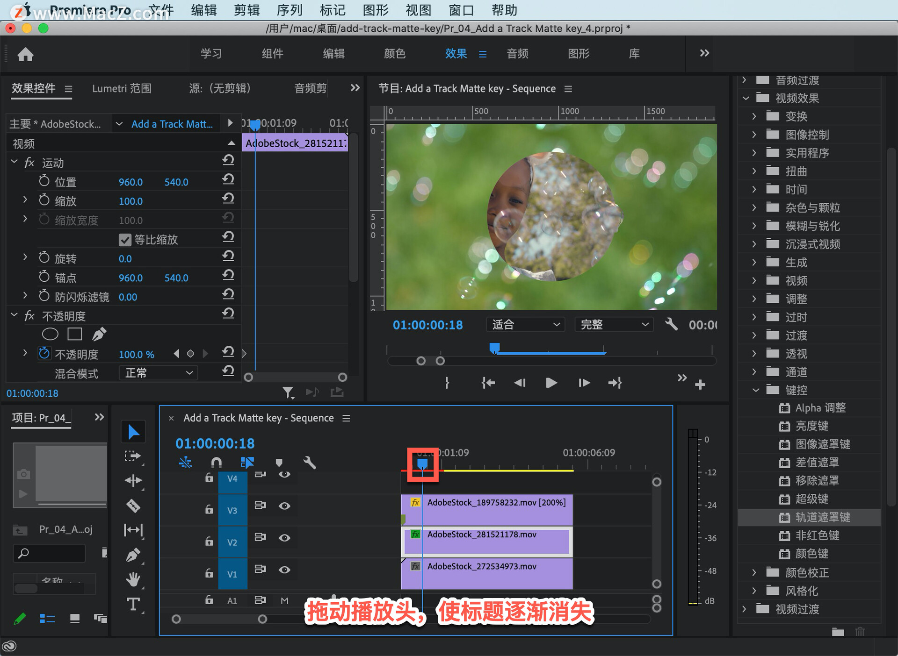Switch project panel to list view
The image size is (898, 656).
click(47, 619)
